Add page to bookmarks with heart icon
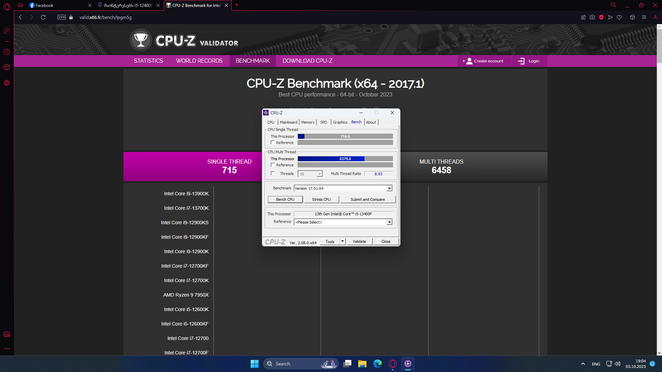The width and height of the screenshot is (662, 372). point(619,17)
